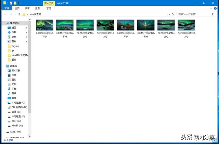The height and width of the screenshot is (144, 219).
Task: Click new folder icon in quick access toolbar
Action: coord(15,3)
